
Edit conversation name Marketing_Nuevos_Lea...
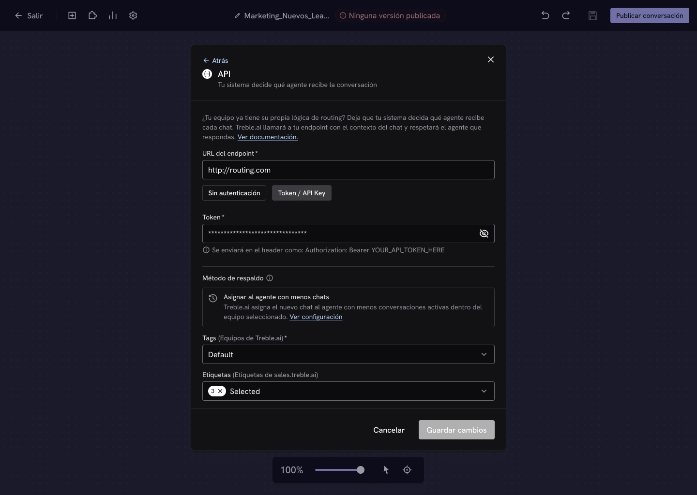click(x=287, y=15)
